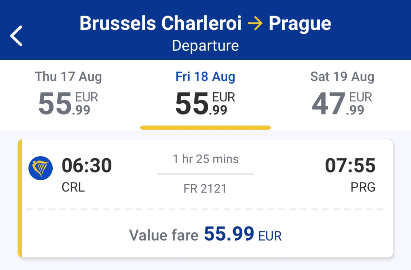Go back using the left chevron arrow

[16, 36]
